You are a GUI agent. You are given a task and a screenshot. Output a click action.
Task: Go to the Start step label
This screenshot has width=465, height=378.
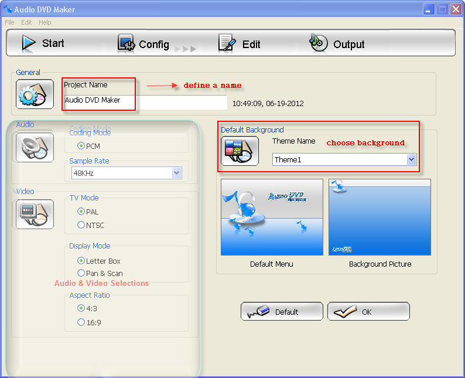53,43
